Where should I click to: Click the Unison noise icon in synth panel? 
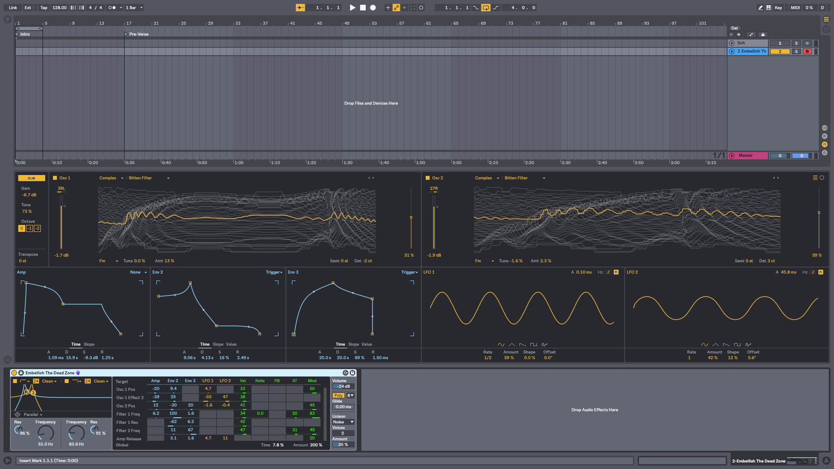coord(342,422)
